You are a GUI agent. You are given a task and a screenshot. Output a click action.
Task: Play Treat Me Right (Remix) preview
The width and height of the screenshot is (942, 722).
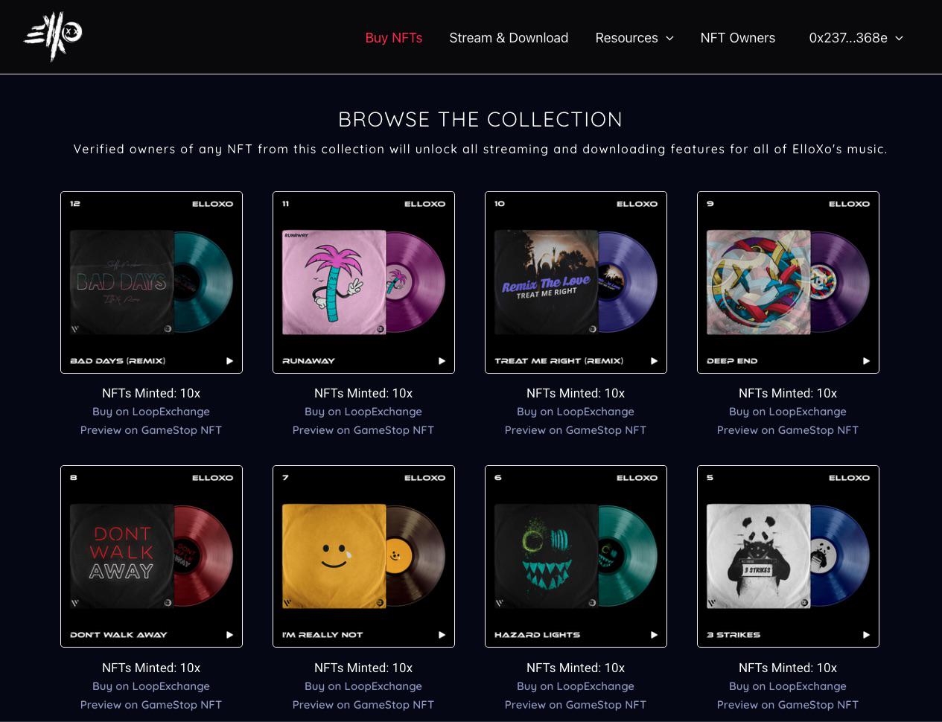654,361
